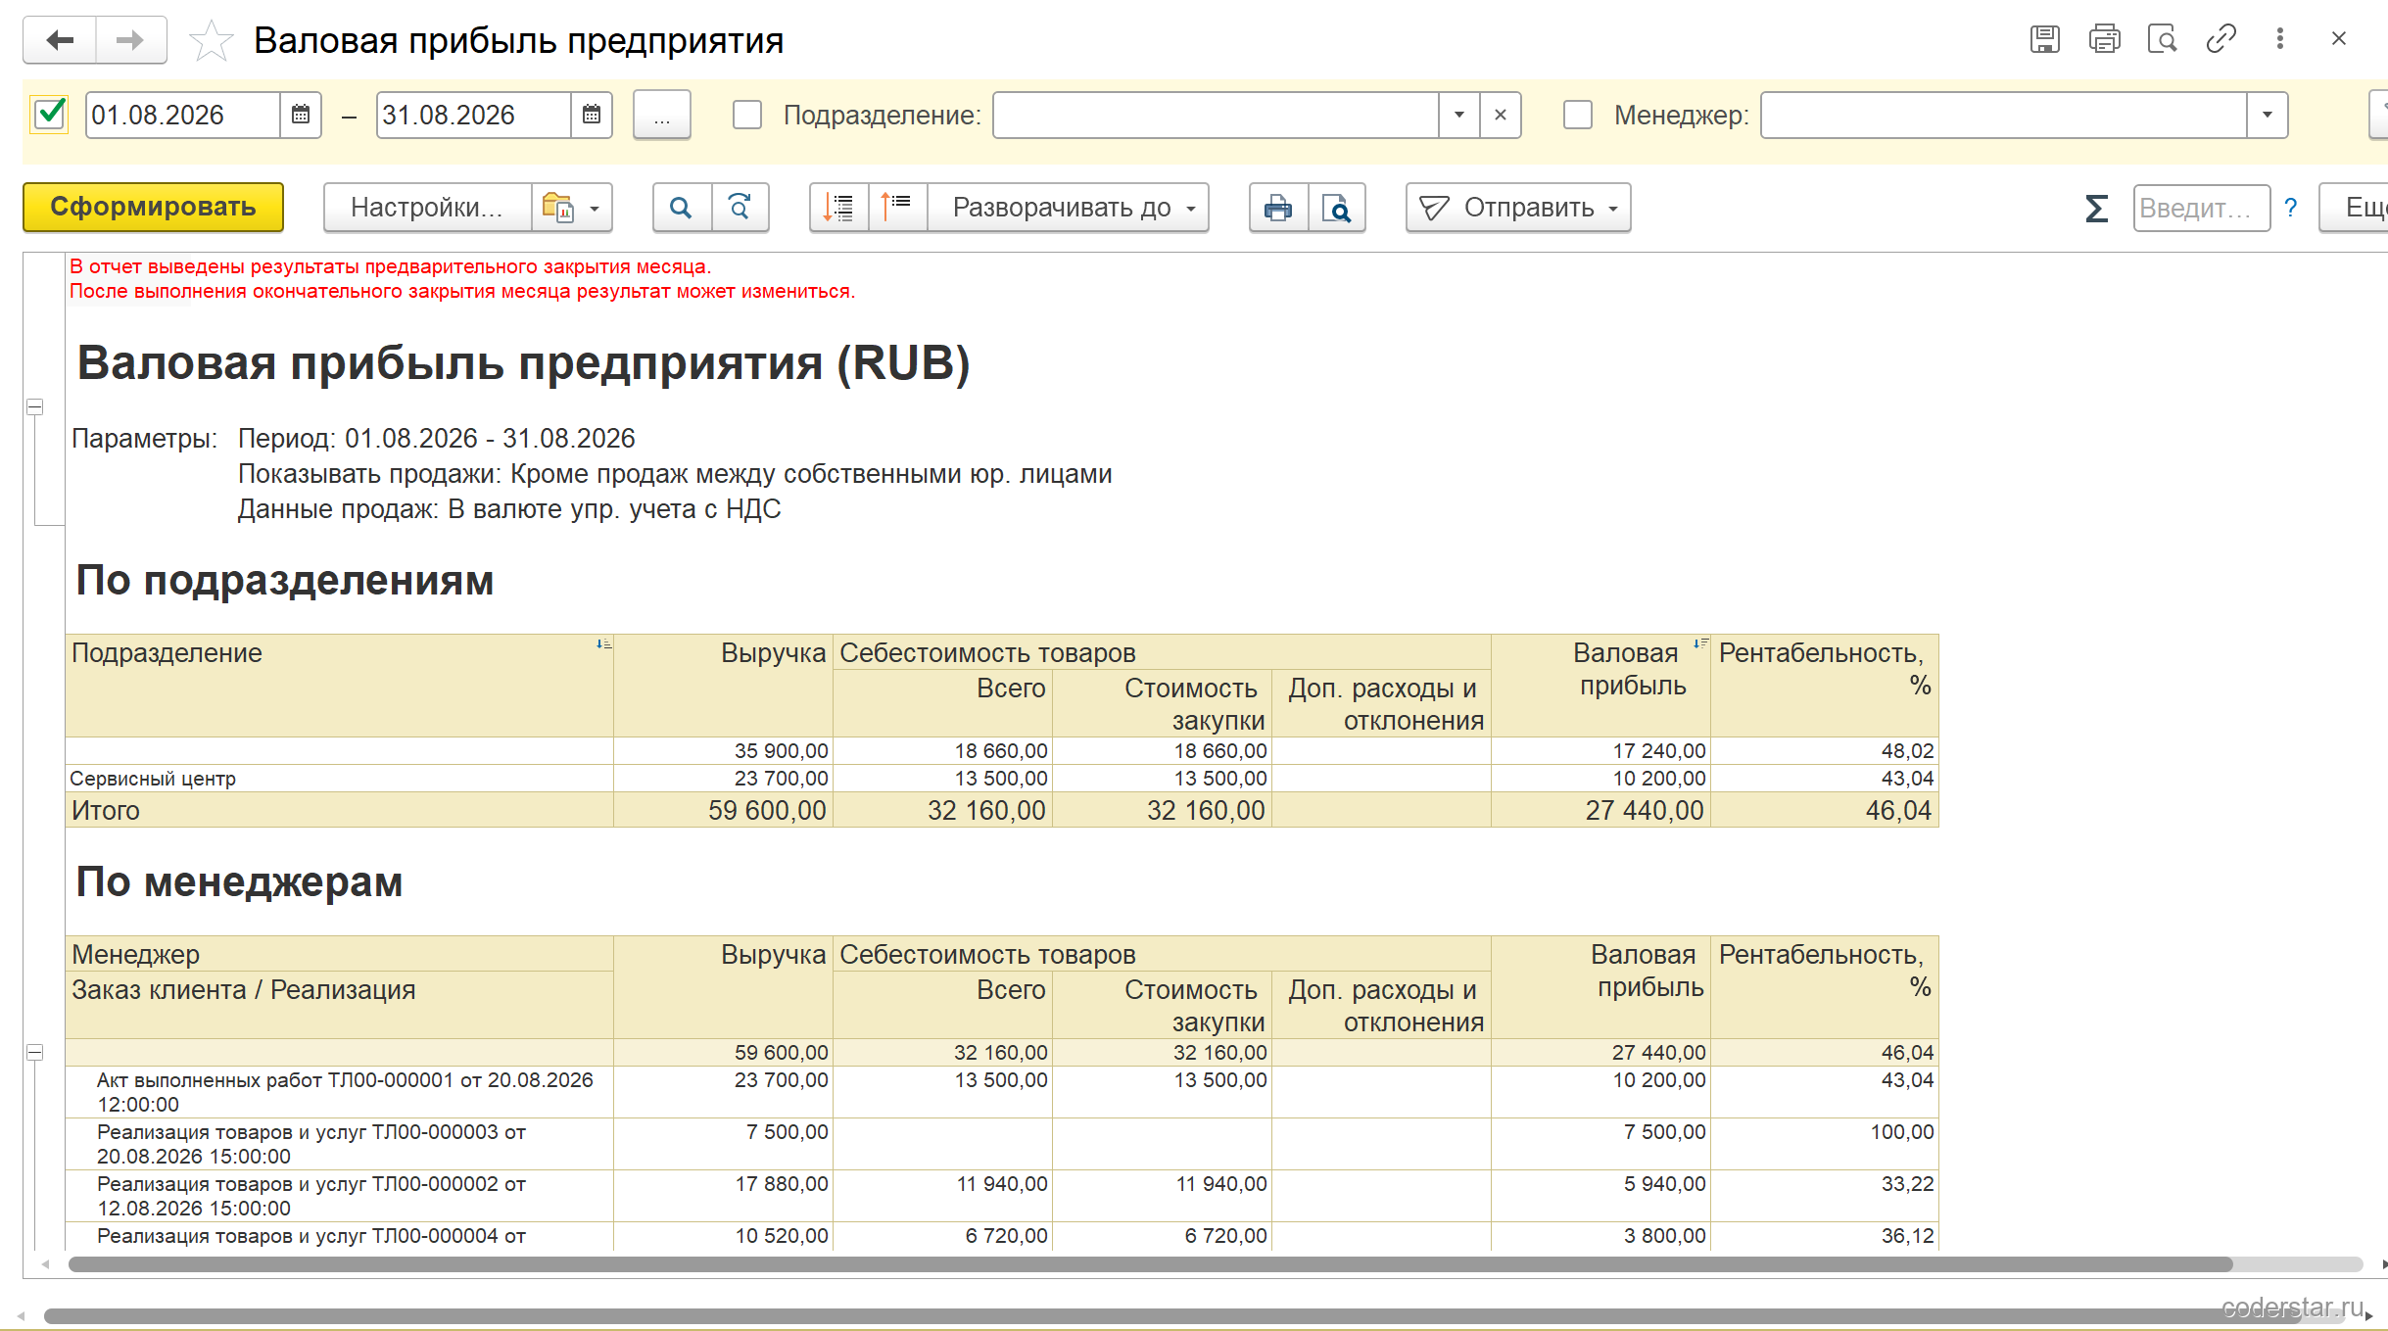Clear the Подразделение field with the X
Image resolution: width=2388 pixels, height=1331 pixels.
coord(1501,116)
